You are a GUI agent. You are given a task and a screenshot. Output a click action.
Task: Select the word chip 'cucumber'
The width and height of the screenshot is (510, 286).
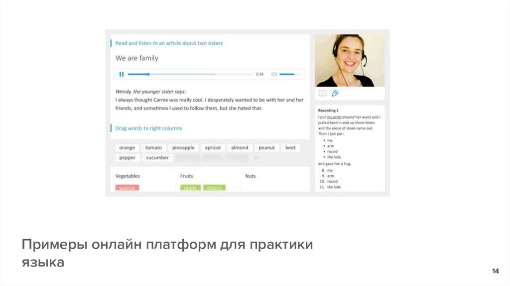click(x=157, y=158)
